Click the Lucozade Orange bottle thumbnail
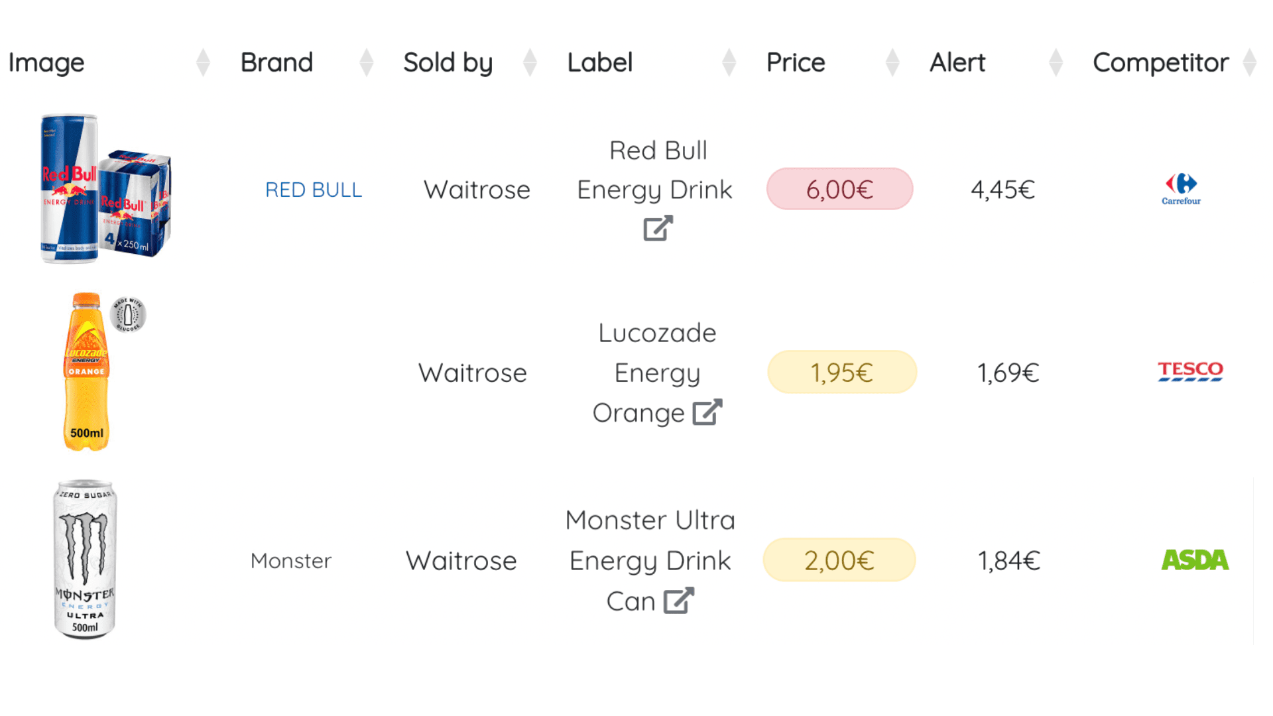1273x716 pixels. click(88, 369)
